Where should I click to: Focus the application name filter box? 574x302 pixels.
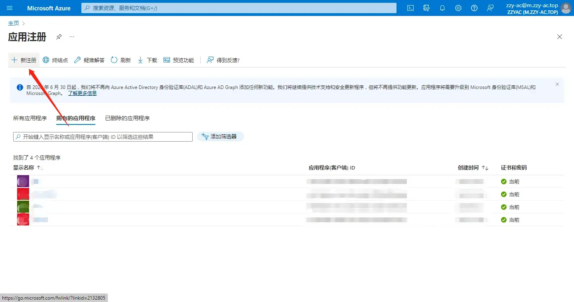point(103,137)
